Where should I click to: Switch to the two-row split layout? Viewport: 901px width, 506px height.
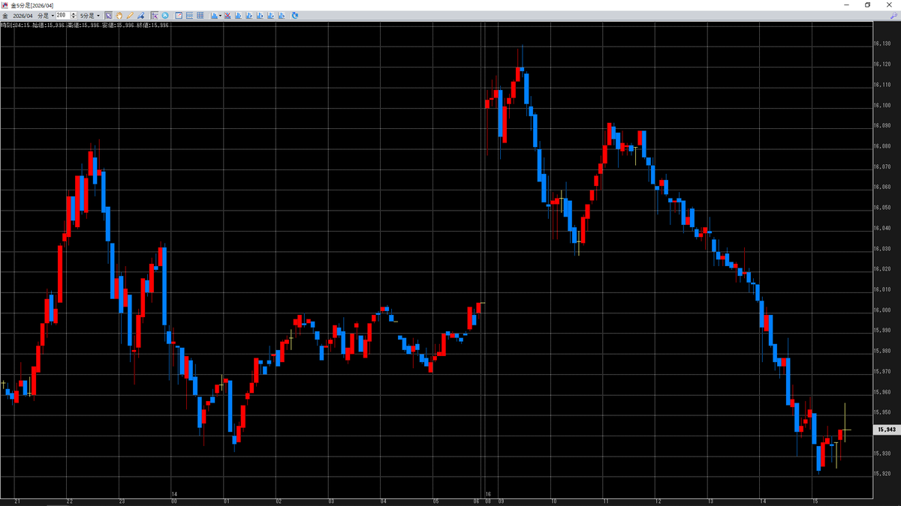189,15
